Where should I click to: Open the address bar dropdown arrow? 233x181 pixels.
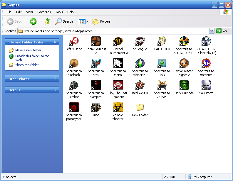click(x=212, y=31)
